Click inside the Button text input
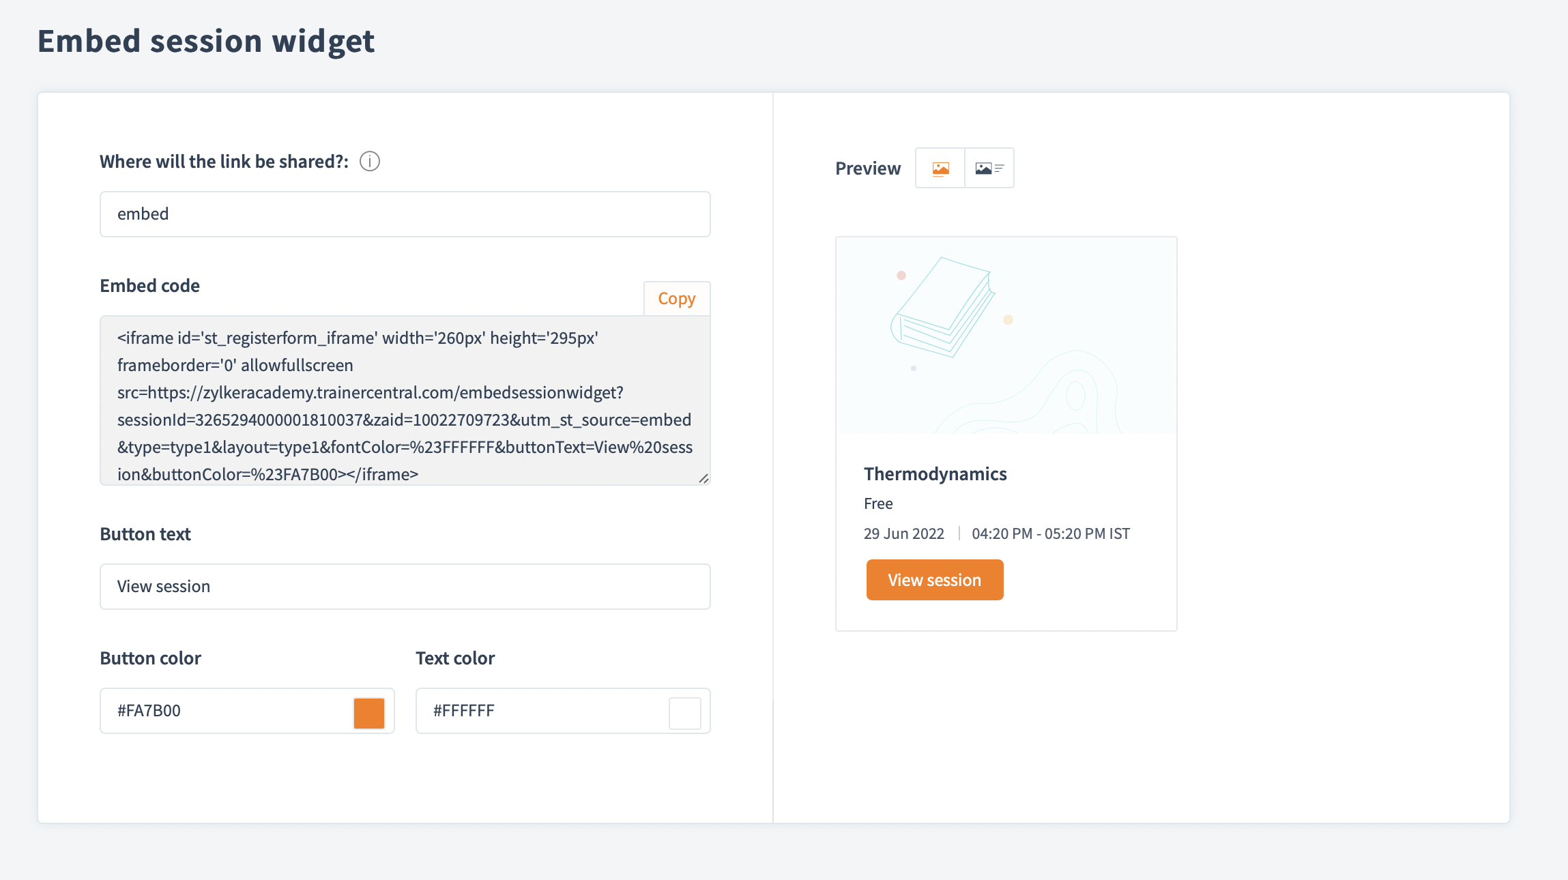 405,587
